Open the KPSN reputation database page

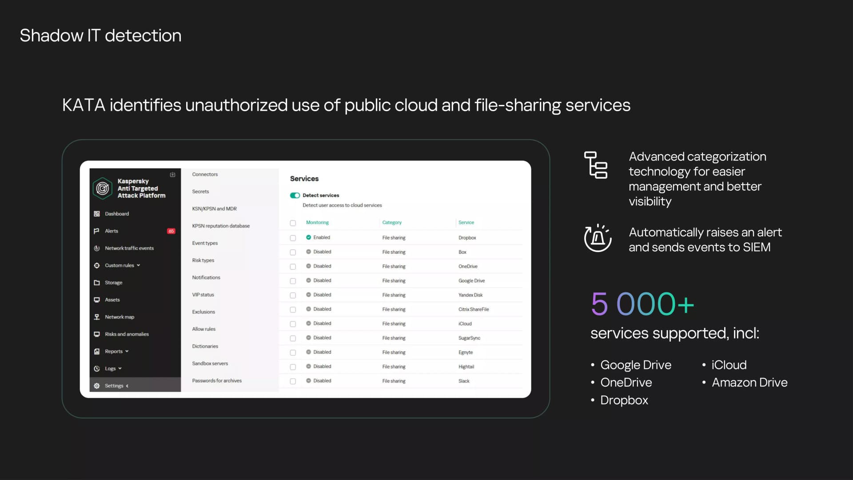[x=221, y=226]
